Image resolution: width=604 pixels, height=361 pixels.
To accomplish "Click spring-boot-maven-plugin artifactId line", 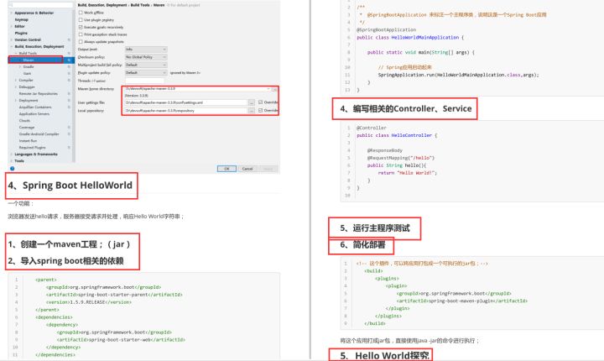I will [462, 301].
